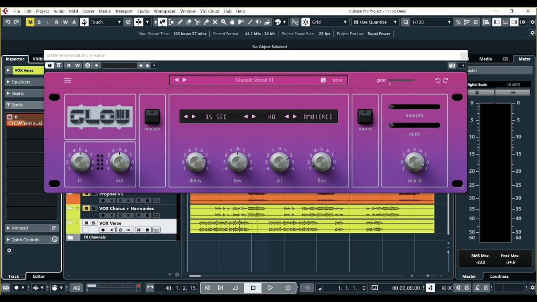Select the Object Selection arrow tool

click(x=163, y=22)
